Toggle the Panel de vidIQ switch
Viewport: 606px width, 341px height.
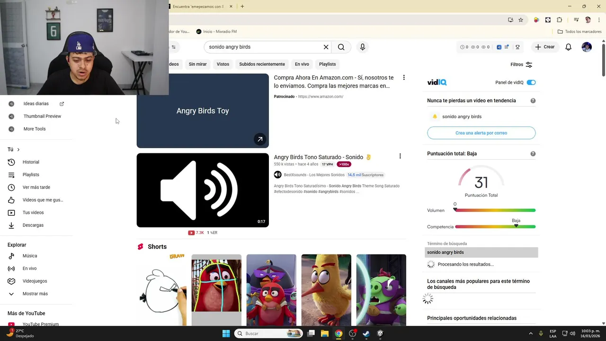pos(531,82)
